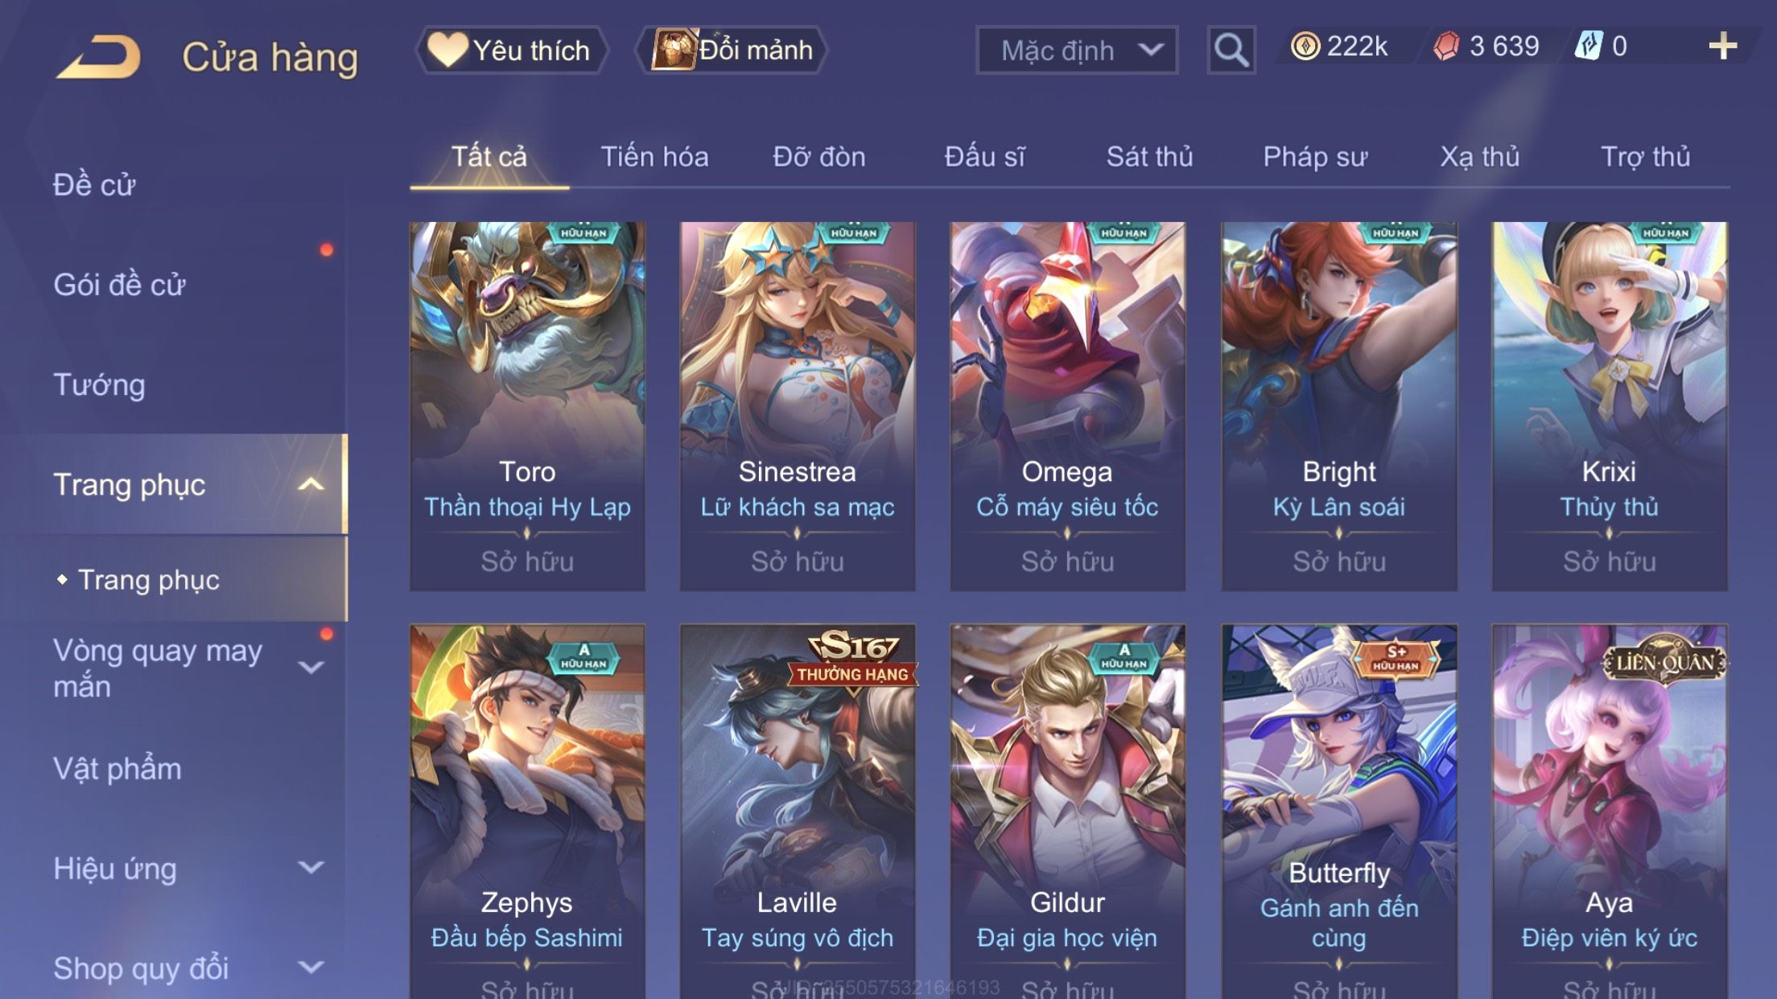Tap the plus icon to add currency

tap(1722, 46)
